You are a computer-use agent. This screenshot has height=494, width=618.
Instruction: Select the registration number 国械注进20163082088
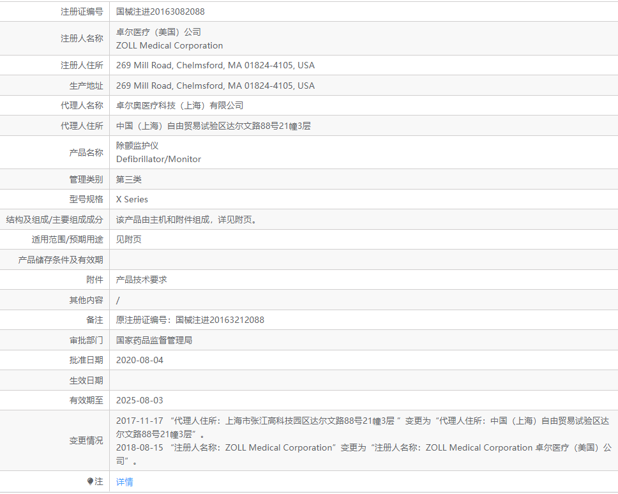(x=160, y=12)
